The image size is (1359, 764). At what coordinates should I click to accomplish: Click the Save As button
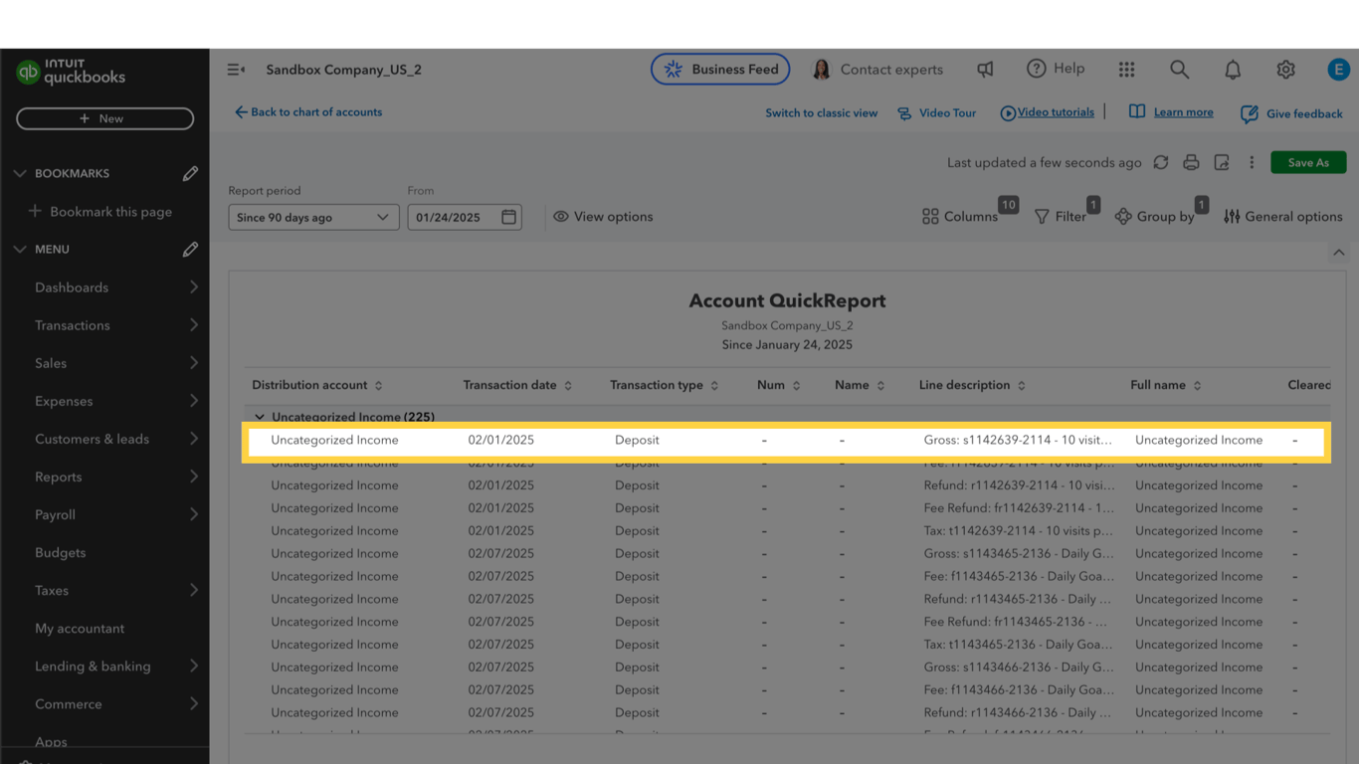(x=1307, y=161)
